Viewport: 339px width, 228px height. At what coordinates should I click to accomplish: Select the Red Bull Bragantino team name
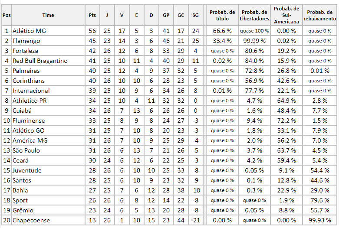pos(40,61)
